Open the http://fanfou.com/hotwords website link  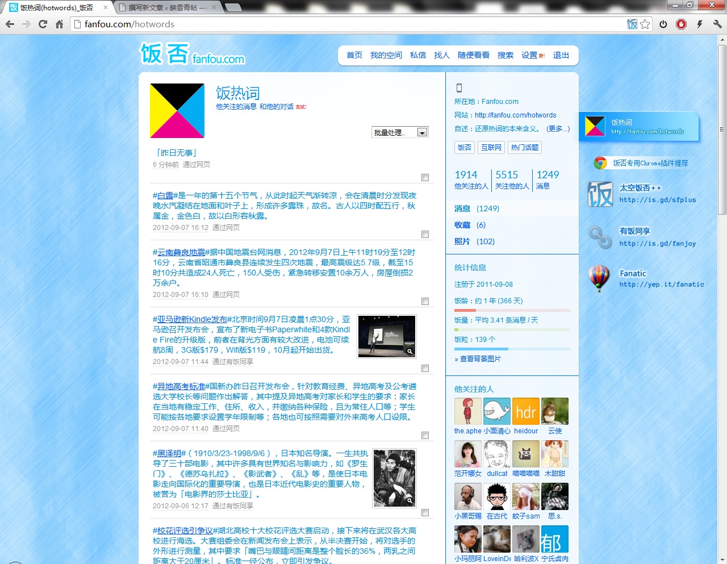point(516,115)
